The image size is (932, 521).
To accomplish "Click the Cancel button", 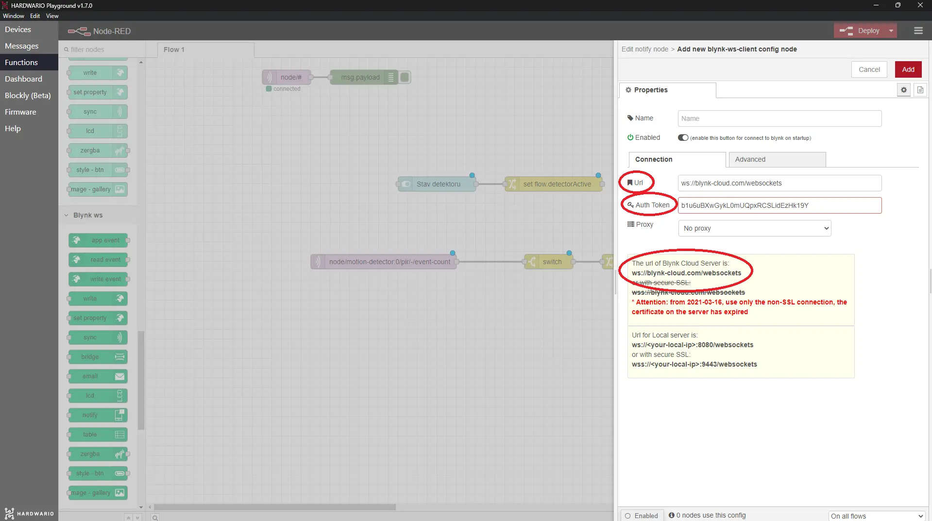I will tap(869, 69).
